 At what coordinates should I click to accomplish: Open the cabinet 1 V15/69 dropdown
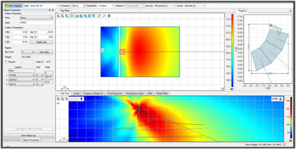pos(22,75)
